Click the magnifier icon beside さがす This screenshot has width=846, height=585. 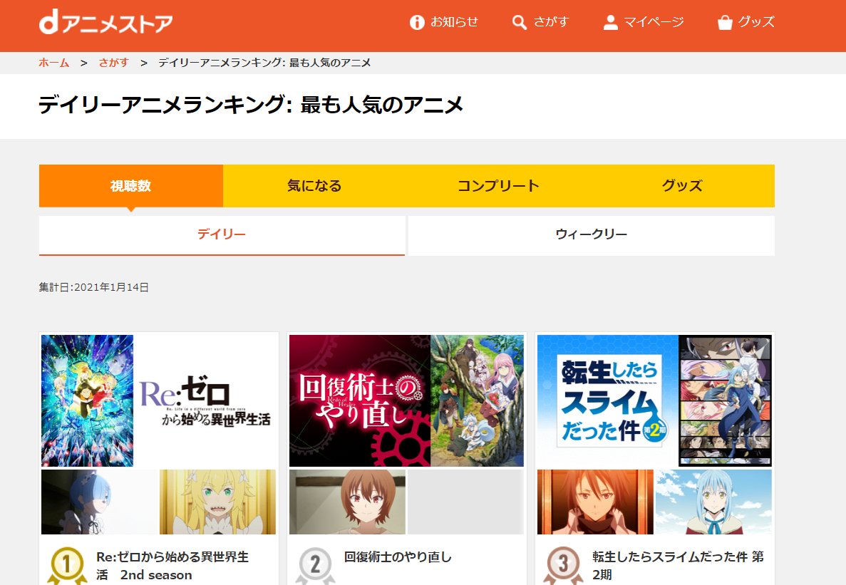pos(519,22)
